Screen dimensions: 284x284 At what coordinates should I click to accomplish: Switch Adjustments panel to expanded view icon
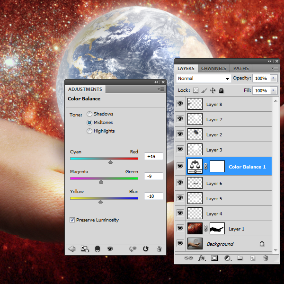click(85, 249)
